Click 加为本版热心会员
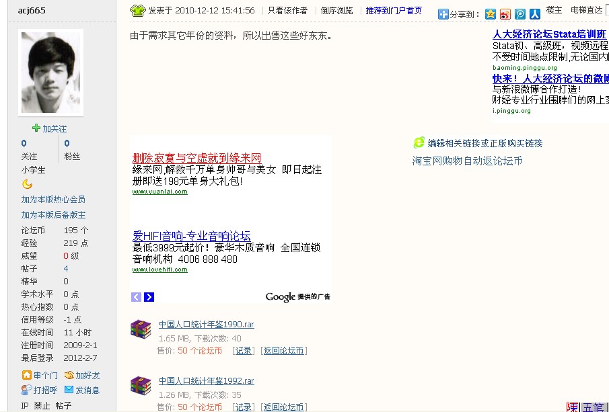Image resolution: width=609 pixels, height=412 pixels. (53, 200)
